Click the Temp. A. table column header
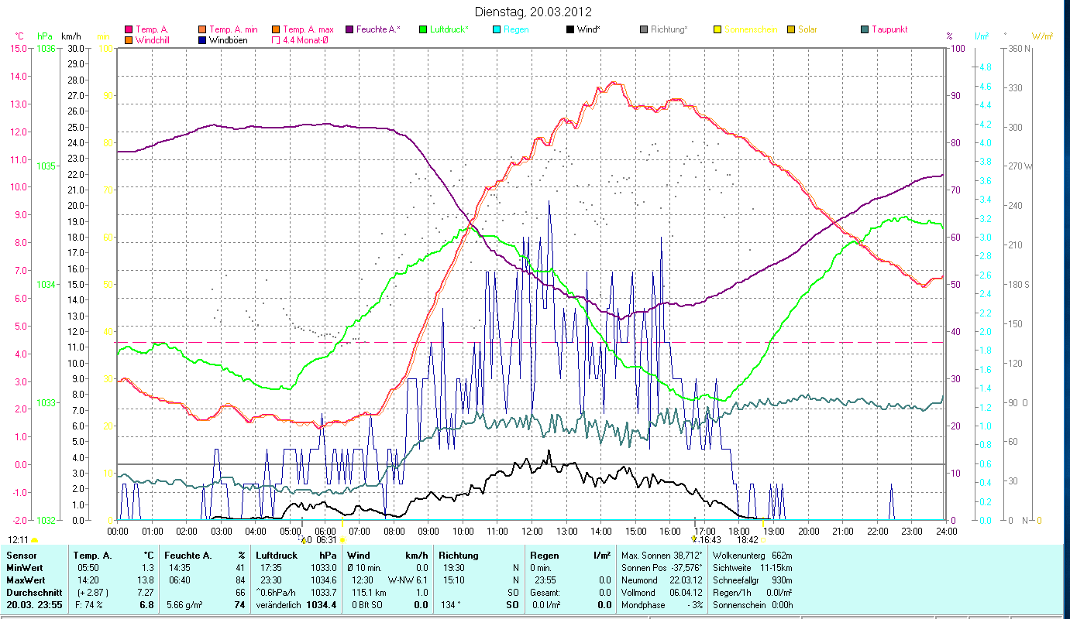 [x=92, y=556]
